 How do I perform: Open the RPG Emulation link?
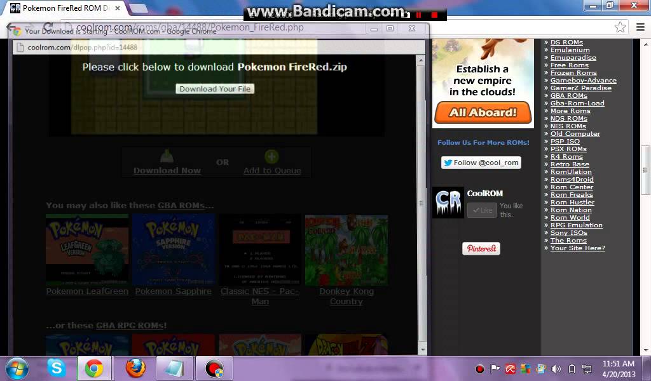point(576,225)
